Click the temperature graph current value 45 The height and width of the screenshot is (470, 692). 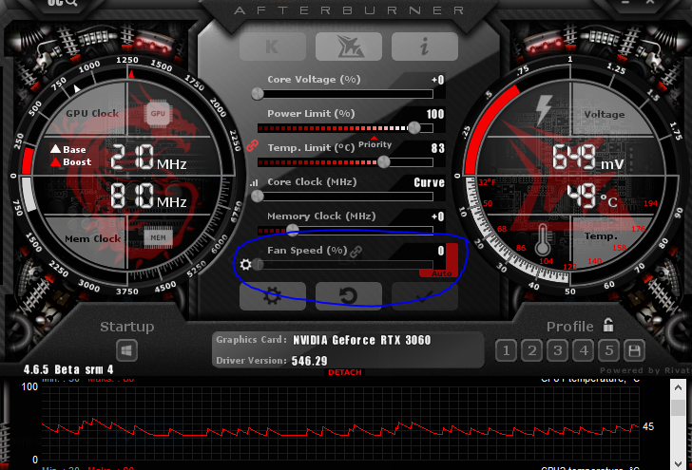tap(648, 426)
